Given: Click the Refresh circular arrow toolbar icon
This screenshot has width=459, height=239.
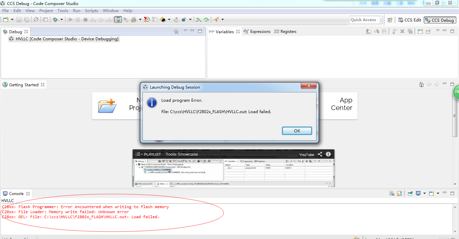Looking at the screenshot, I should (176, 19).
